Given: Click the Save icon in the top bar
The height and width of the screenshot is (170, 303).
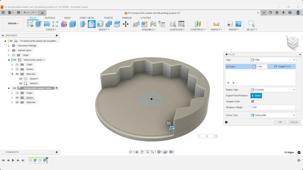Looking at the screenshot, I should 18,13.
